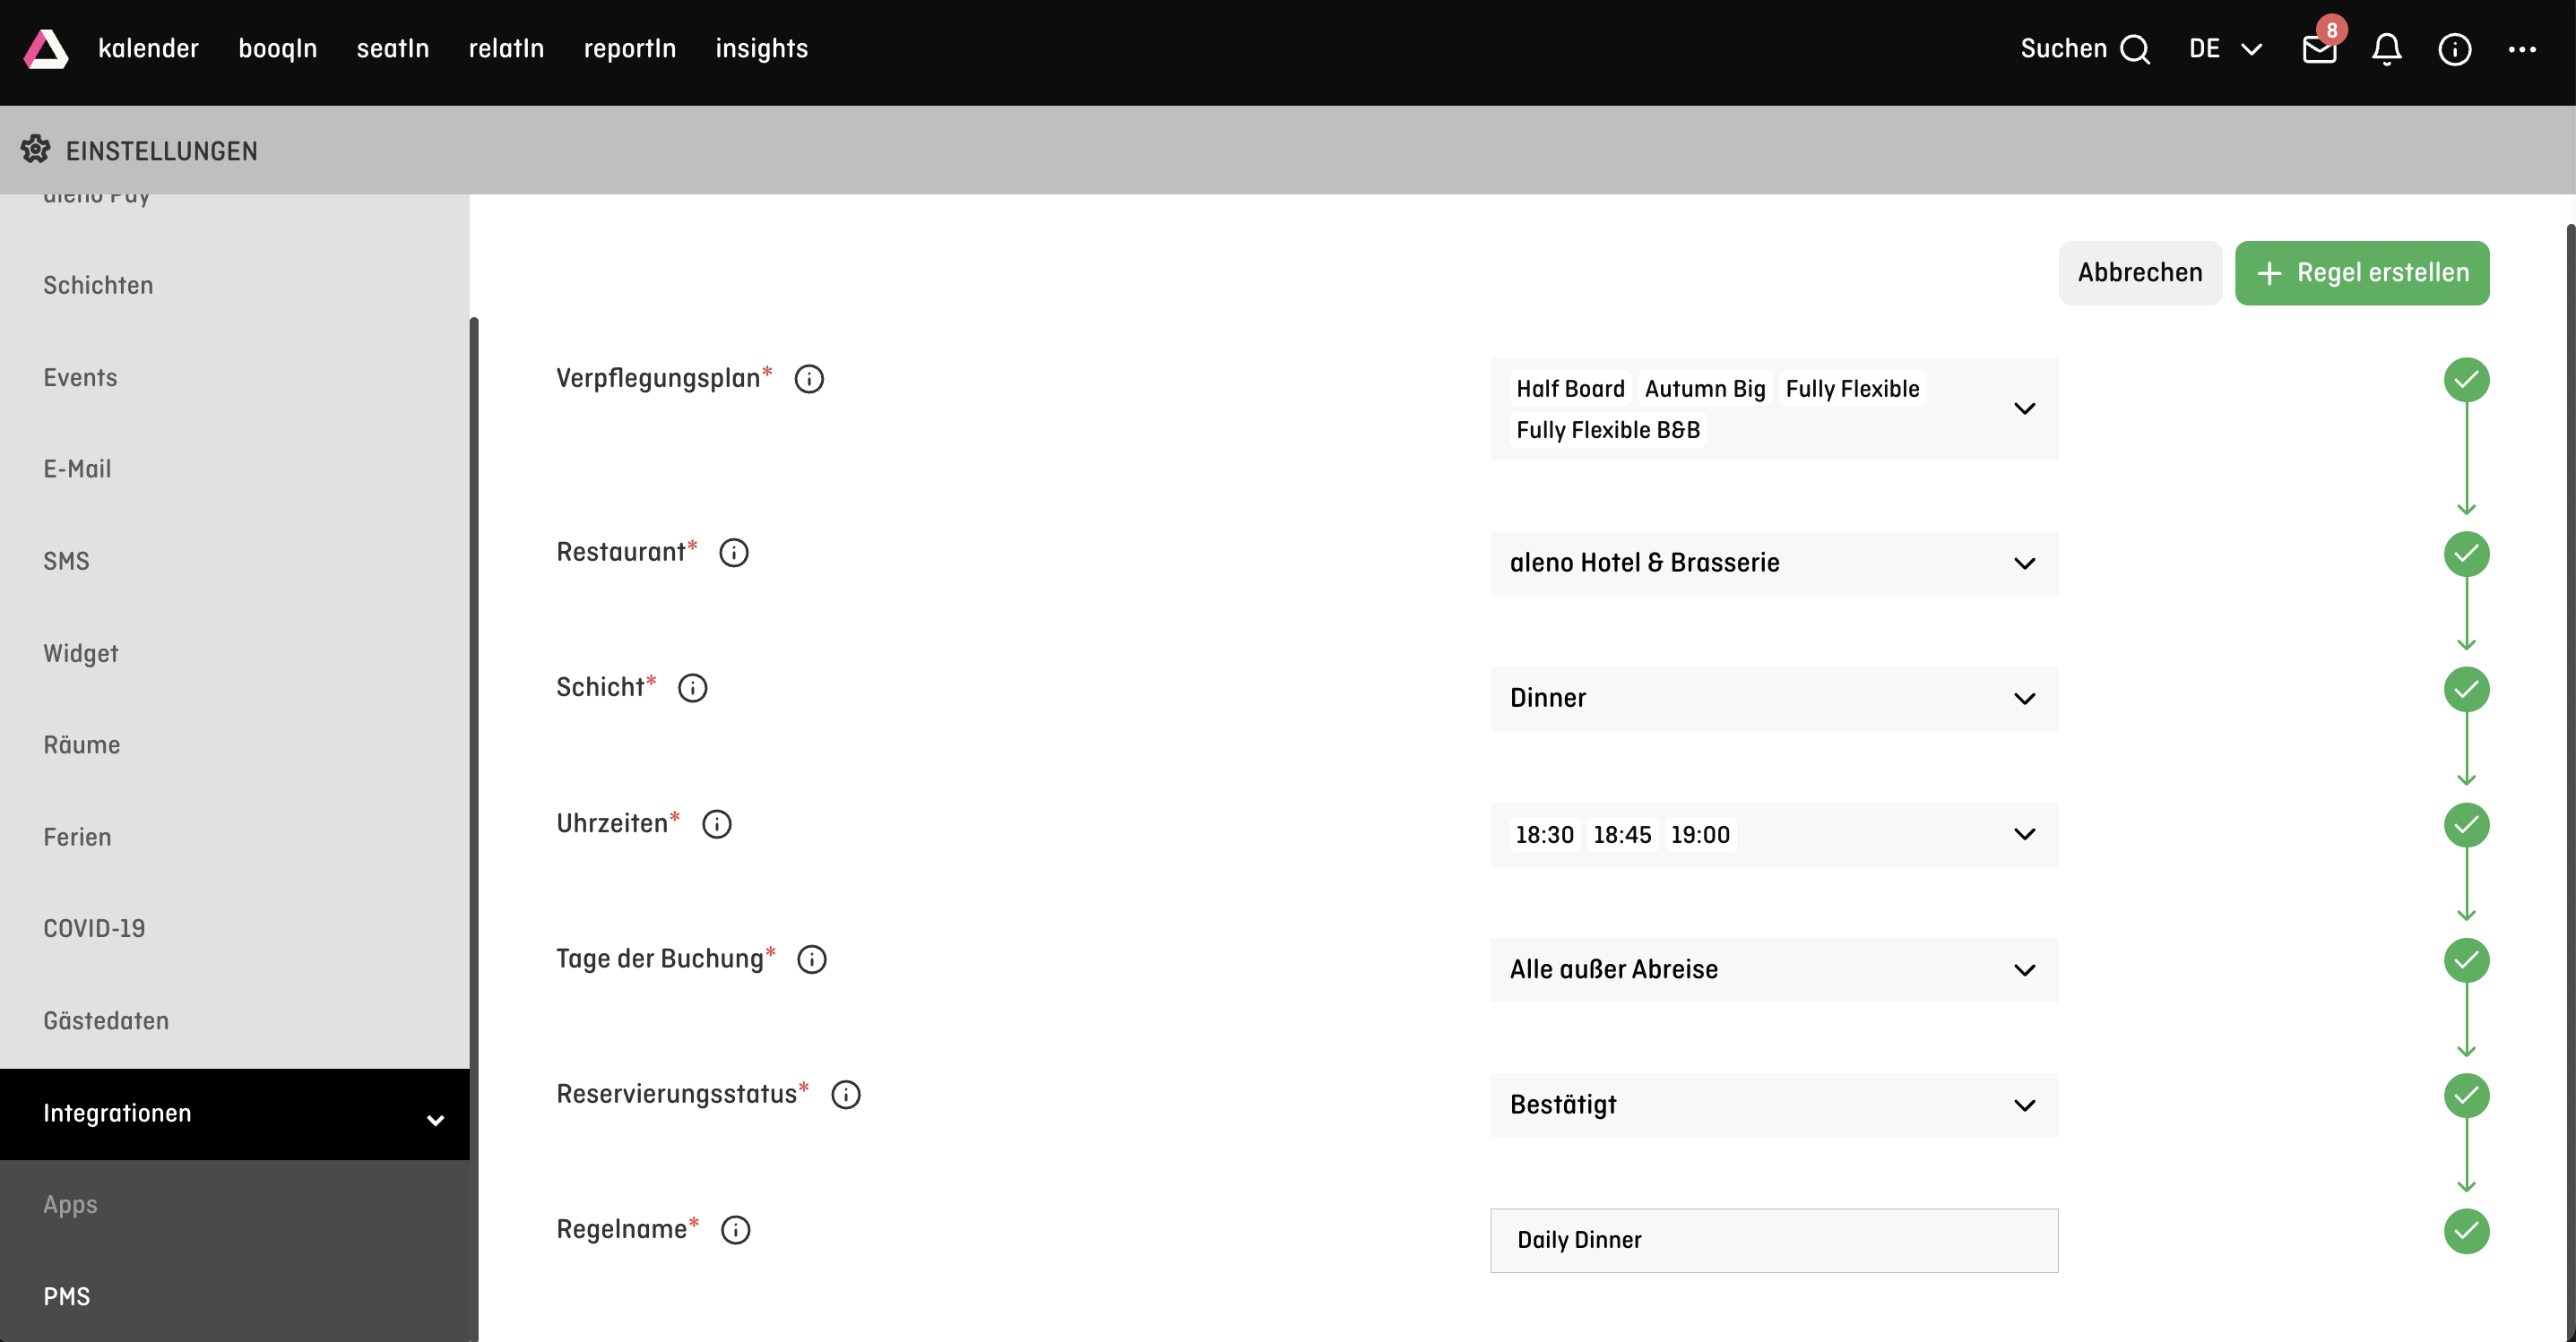Show info for Tage der Buchung

(x=812, y=959)
